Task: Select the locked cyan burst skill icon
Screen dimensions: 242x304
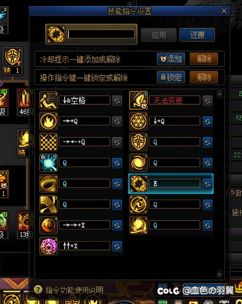Action: (x=48, y=163)
